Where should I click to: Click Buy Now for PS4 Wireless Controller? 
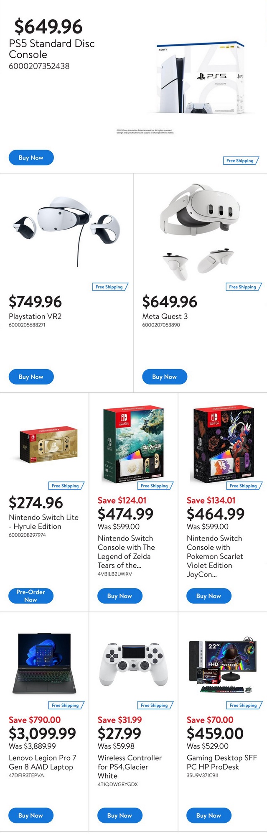120,816
